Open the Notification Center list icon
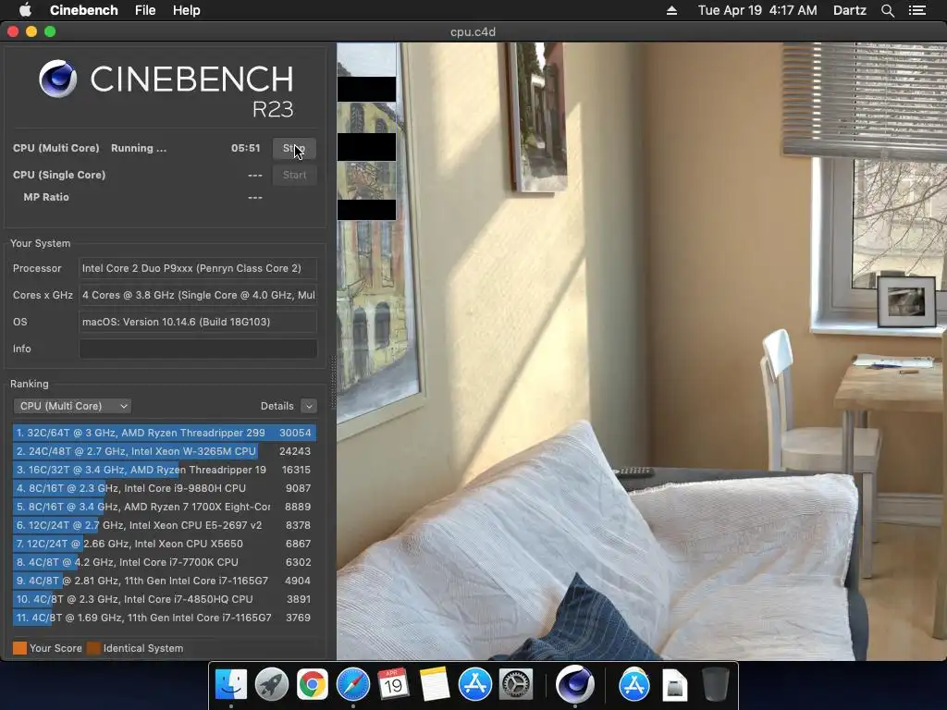 [916, 10]
